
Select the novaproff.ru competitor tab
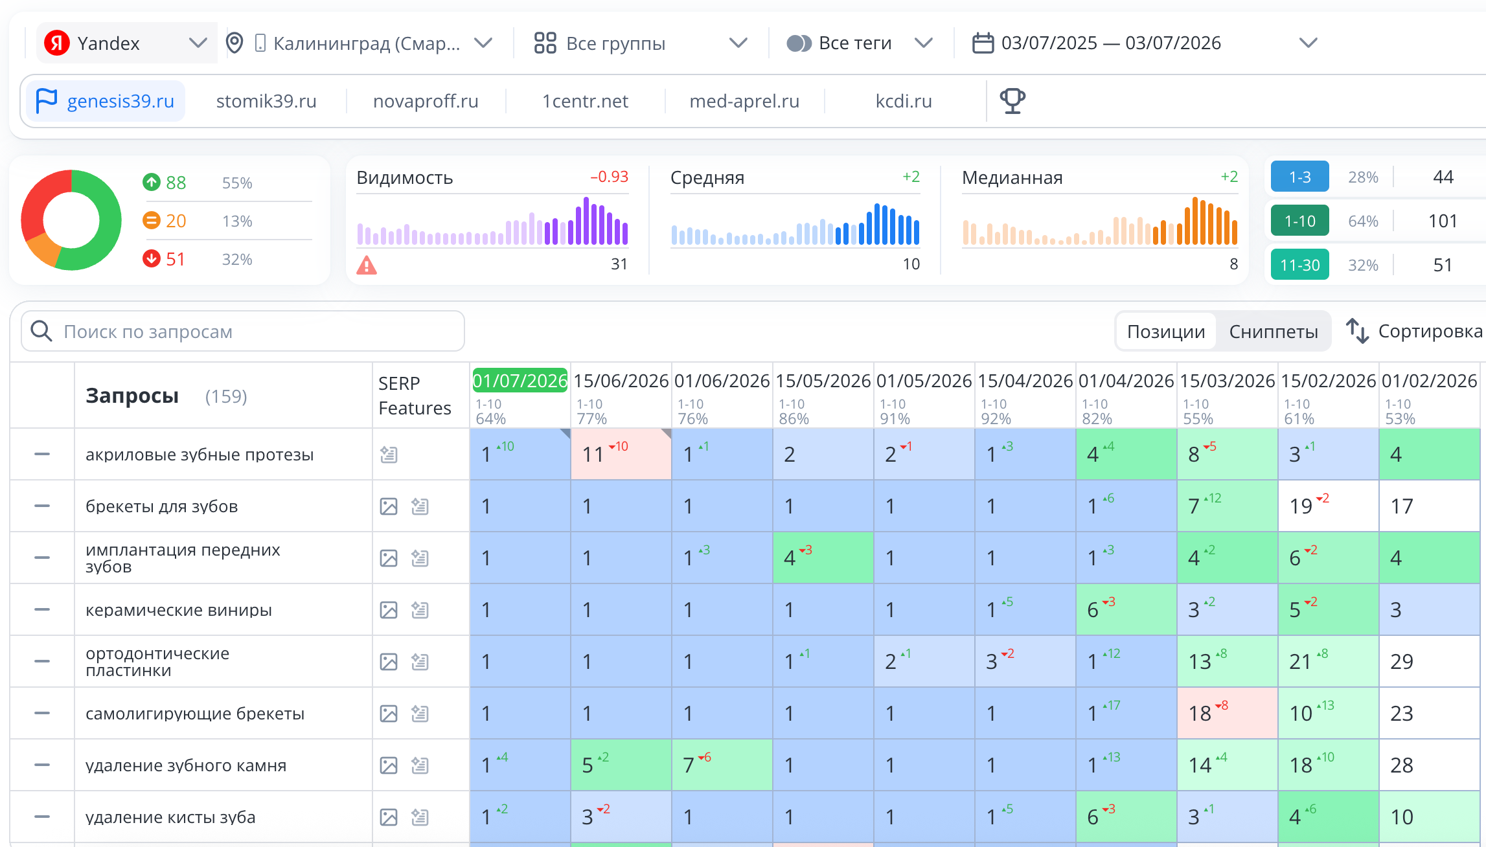[x=426, y=101]
